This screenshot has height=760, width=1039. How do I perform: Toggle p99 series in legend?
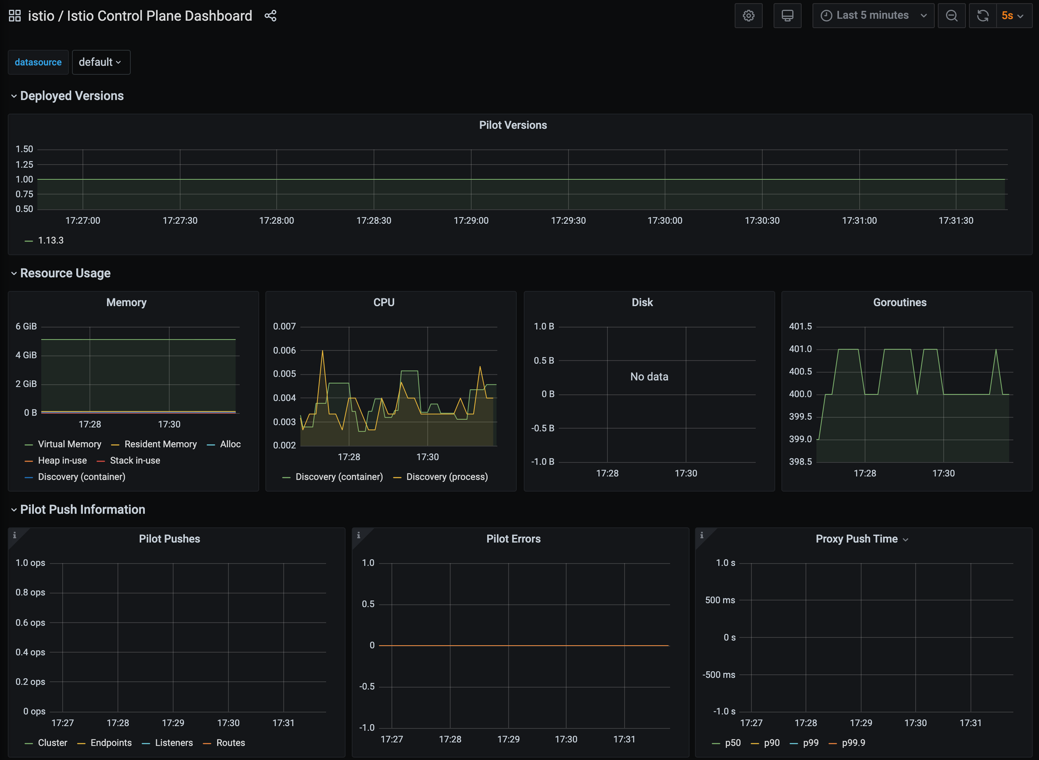(810, 743)
